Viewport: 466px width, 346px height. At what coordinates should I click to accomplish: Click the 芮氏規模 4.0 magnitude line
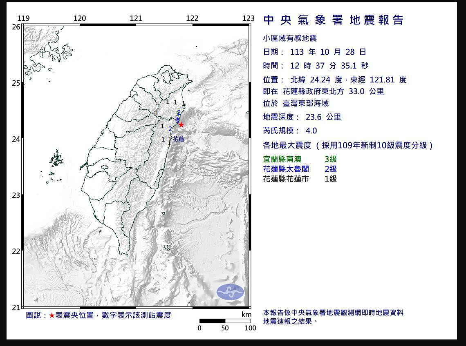290,131
